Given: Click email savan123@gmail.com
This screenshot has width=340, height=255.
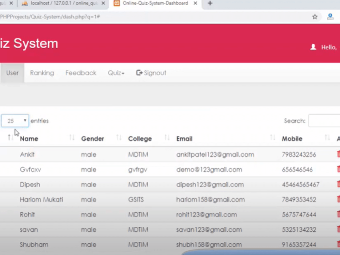Looking at the screenshot, I should [209, 229].
